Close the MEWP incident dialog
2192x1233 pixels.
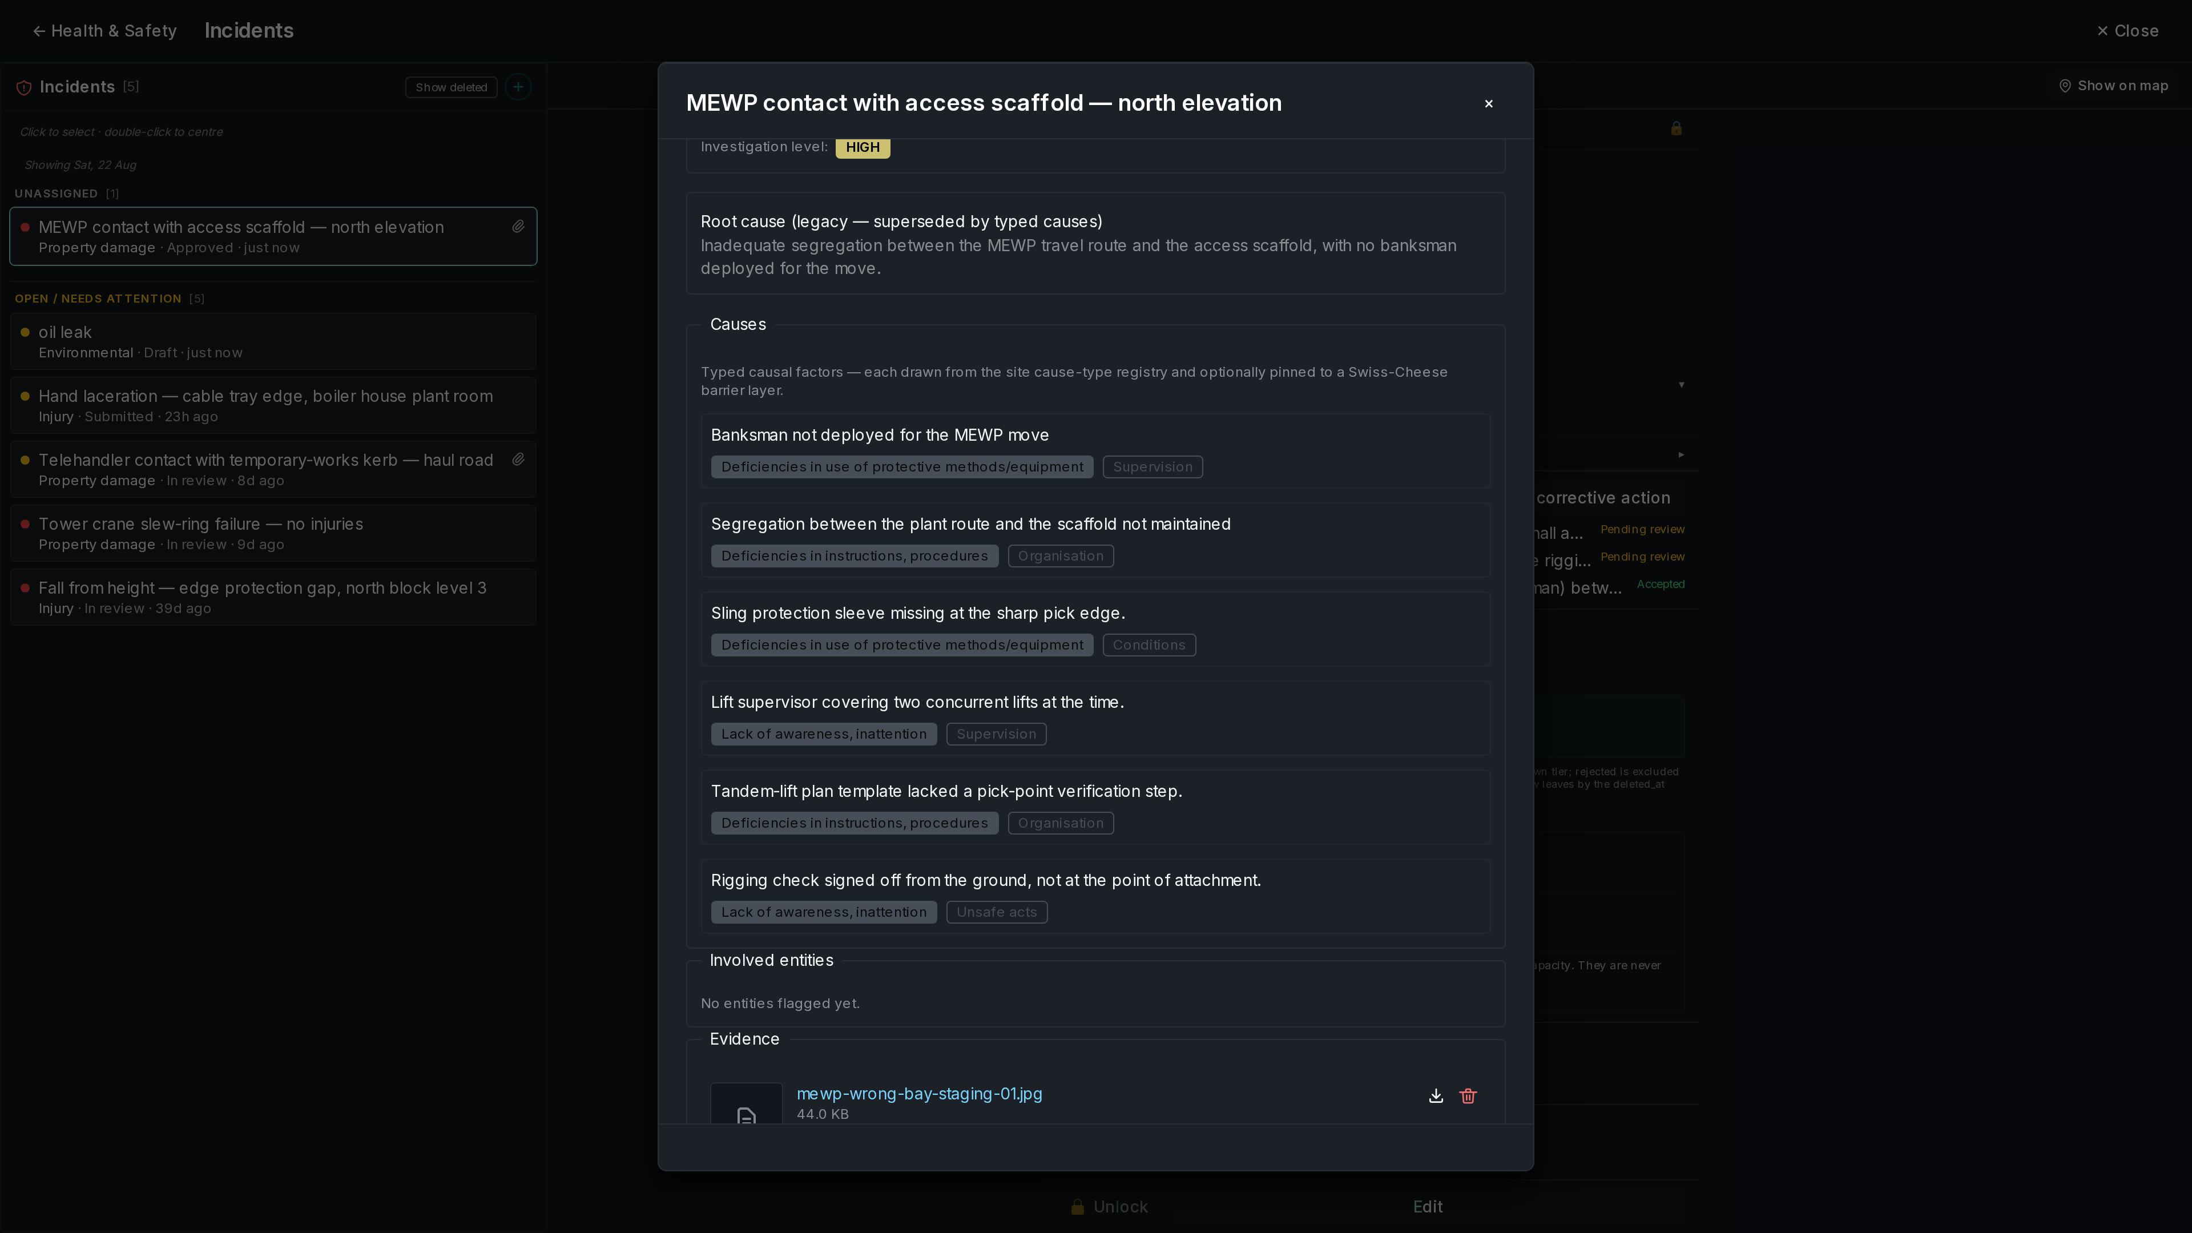point(1488,104)
